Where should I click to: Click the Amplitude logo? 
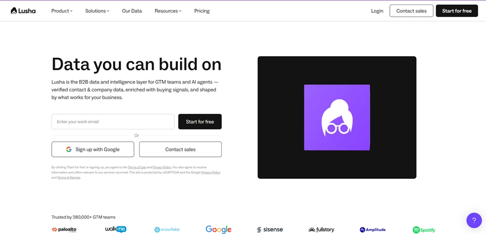(x=373, y=230)
